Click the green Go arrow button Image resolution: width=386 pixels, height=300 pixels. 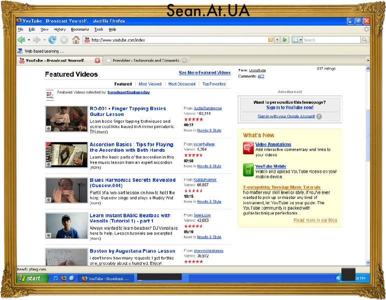click(x=285, y=40)
